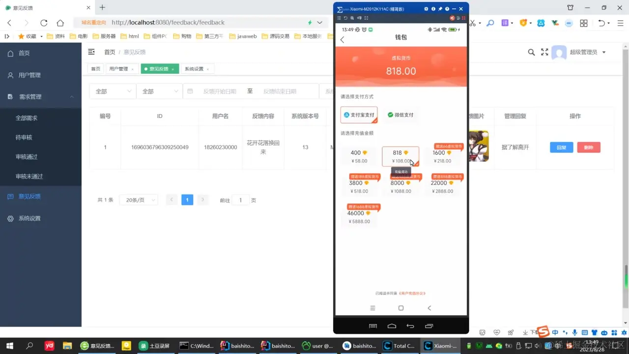Expand the bookmarks sidebar toggle arrow
The image size is (629, 354).
[x=7, y=36]
